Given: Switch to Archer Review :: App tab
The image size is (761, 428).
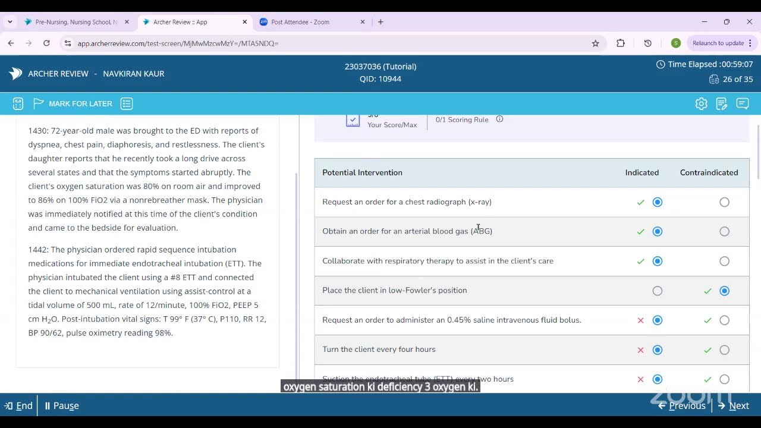Looking at the screenshot, I should 196,22.
